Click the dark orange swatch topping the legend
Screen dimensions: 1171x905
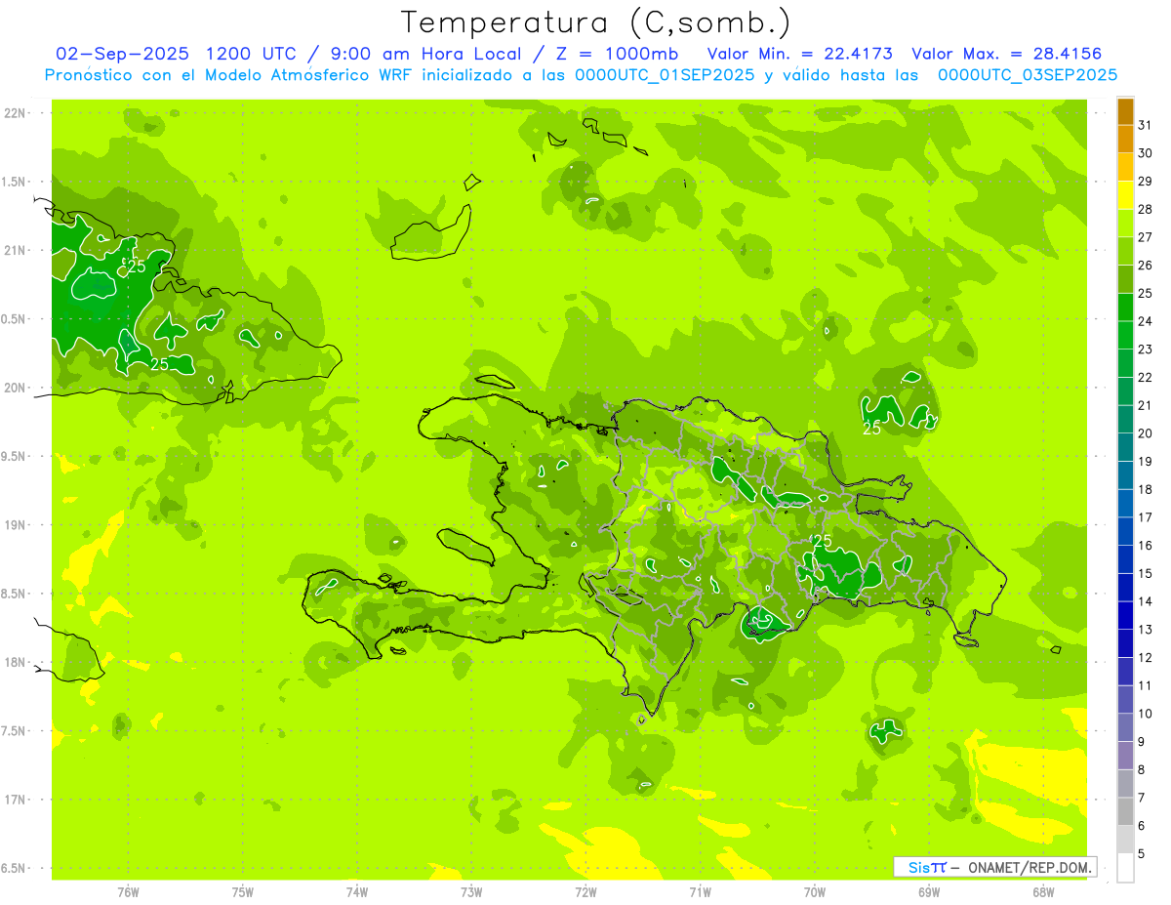tap(1125, 111)
